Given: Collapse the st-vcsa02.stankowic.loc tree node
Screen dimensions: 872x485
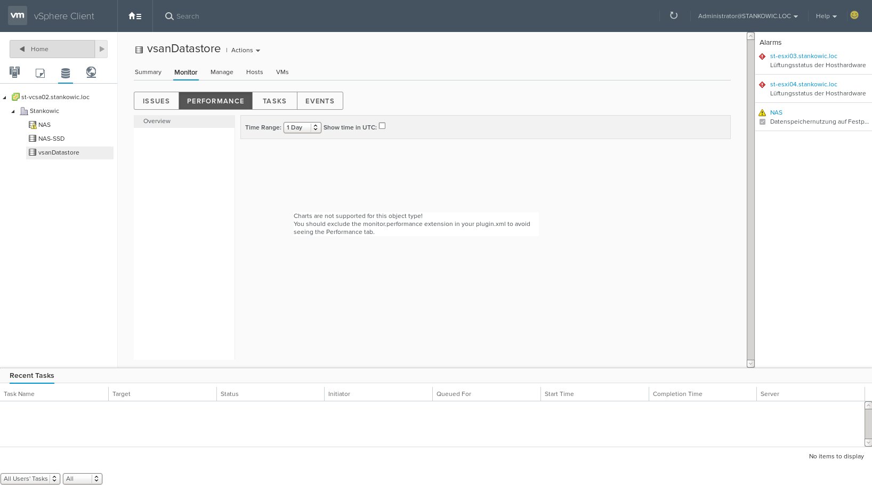Looking at the screenshot, I should 5,98.
